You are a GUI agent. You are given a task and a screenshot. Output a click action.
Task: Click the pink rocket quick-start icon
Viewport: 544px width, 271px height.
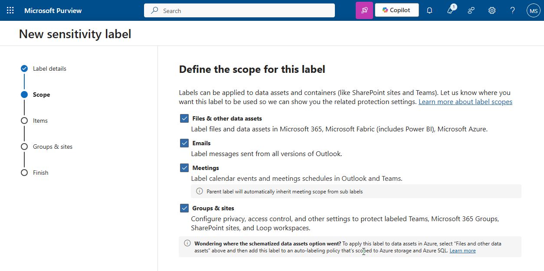(364, 10)
